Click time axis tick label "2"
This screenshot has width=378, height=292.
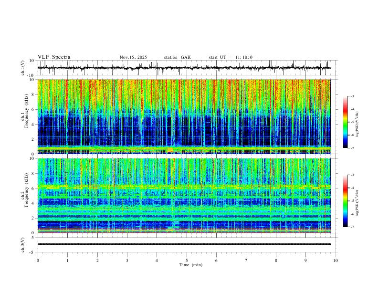[97, 261]
